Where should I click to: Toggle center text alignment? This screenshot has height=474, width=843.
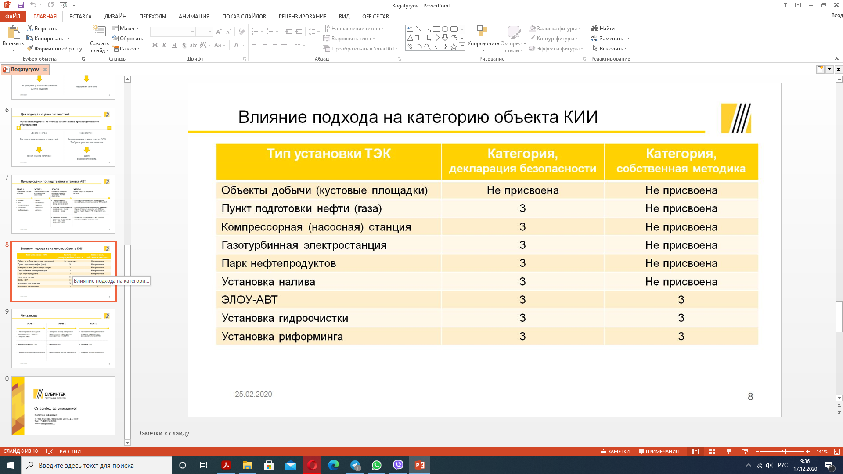[x=264, y=45]
